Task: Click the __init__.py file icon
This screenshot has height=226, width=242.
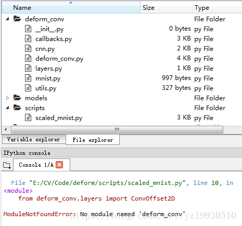Action: 28,29
